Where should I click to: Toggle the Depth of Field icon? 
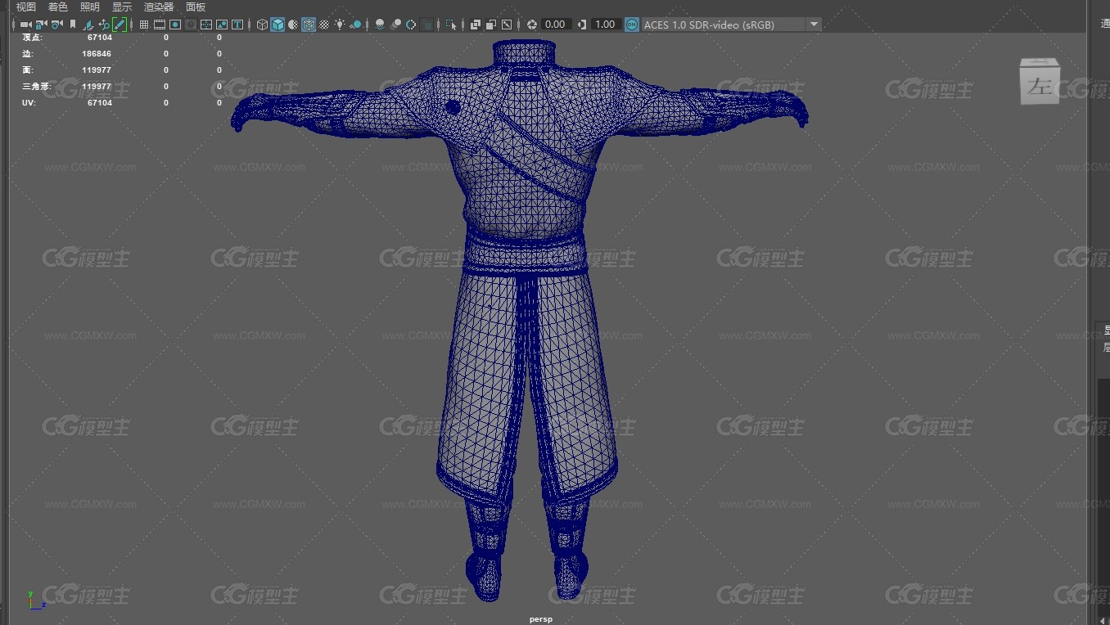coord(426,25)
